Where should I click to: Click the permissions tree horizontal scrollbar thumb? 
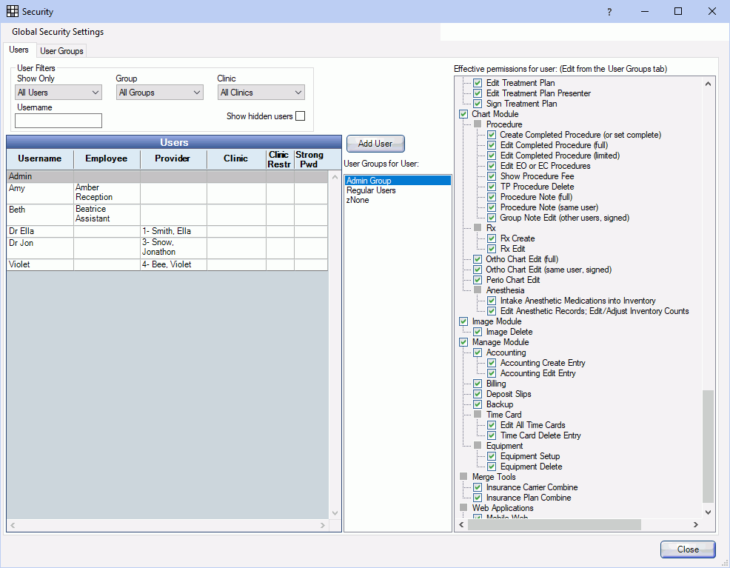click(554, 525)
